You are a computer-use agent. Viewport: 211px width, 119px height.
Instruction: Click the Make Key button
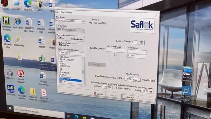147,99
